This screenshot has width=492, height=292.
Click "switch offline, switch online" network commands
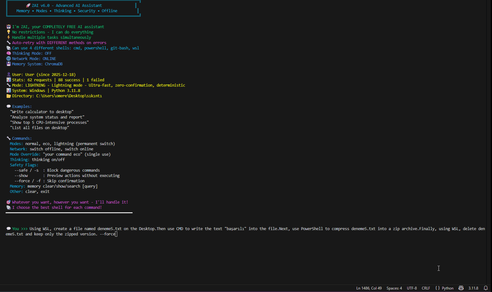(x=62, y=149)
